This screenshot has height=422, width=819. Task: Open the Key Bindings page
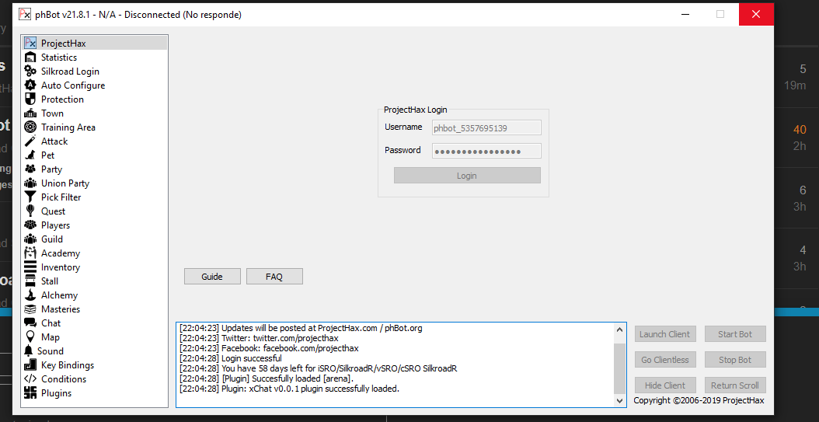tap(68, 365)
